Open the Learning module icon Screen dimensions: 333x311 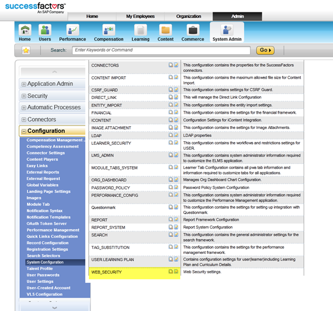(140, 30)
